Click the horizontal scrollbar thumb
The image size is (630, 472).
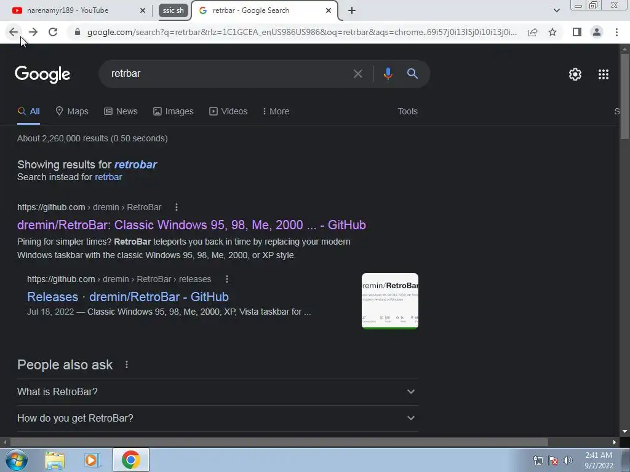click(279, 442)
